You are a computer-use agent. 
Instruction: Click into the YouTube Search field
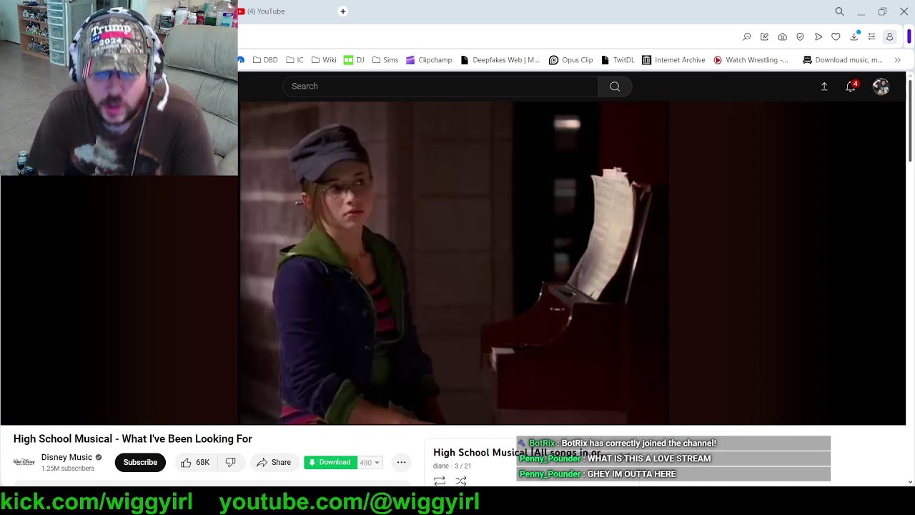coord(440,87)
